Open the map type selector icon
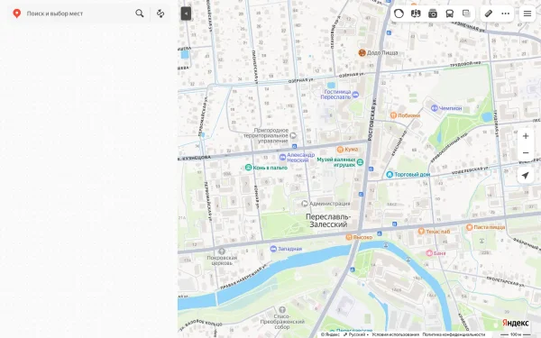The height and width of the screenshot is (338, 541). pos(416,14)
